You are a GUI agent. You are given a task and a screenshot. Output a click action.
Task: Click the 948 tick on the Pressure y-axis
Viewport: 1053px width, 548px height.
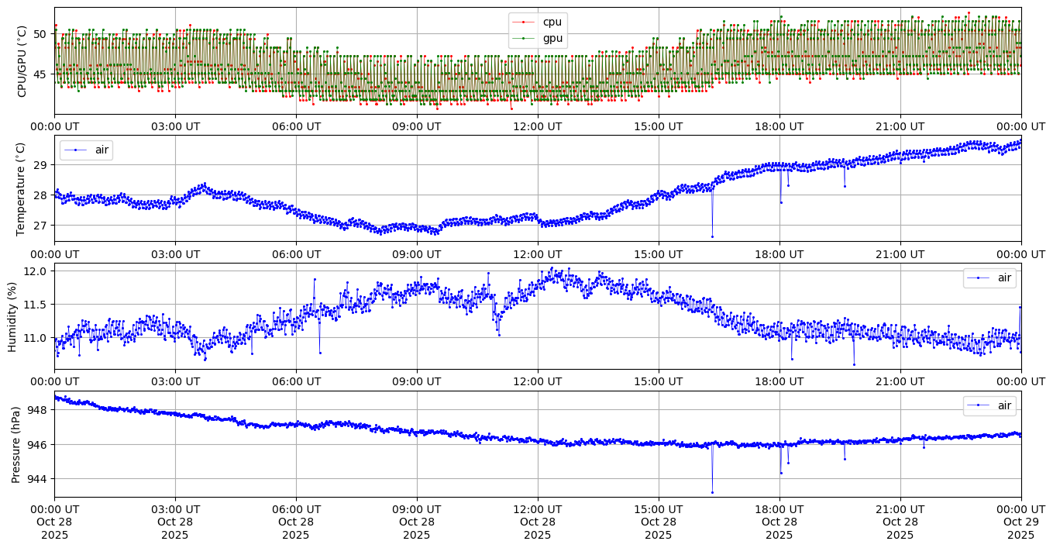pyautogui.click(x=39, y=409)
